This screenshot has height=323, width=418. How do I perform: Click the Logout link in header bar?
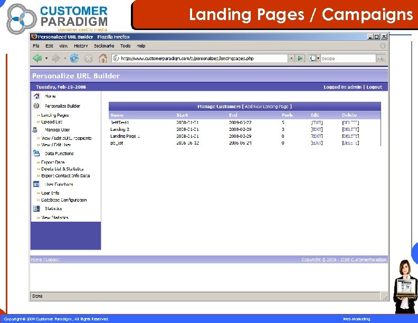tap(374, 87)
